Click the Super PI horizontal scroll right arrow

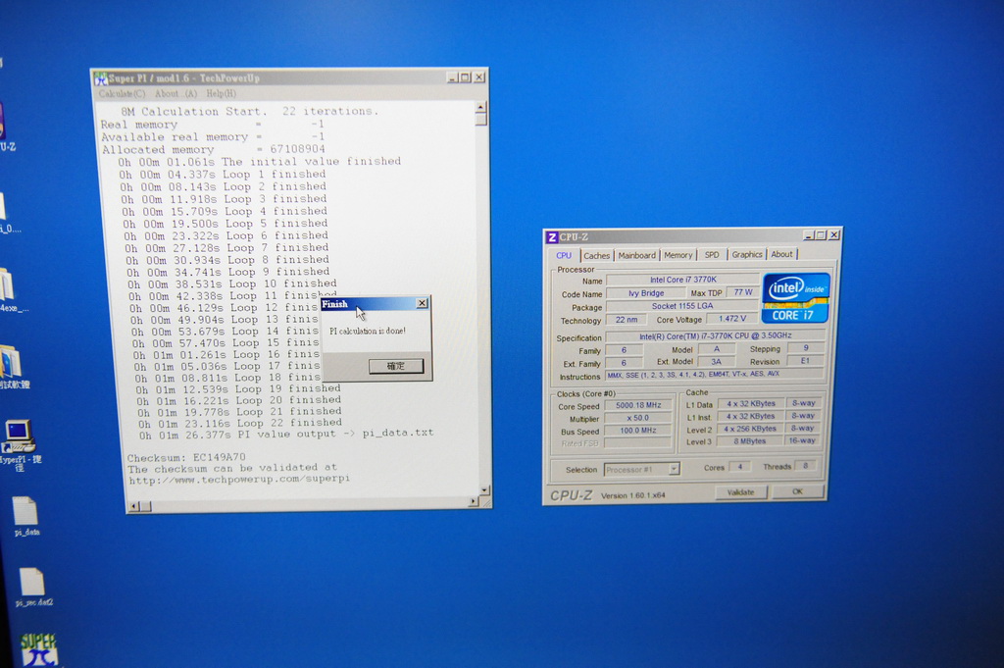(474, 501)
